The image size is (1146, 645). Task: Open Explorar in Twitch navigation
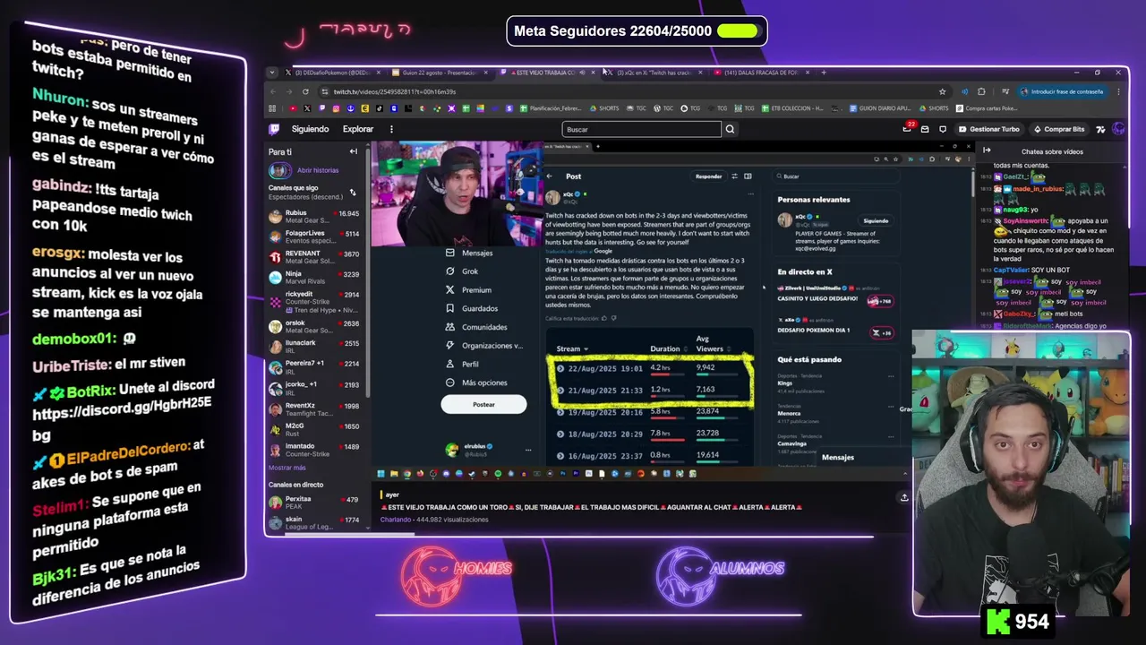[358, 129]
